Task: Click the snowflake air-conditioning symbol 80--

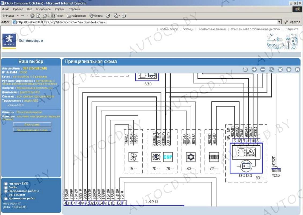Action: pyautogui.click(x=191, y=157)
